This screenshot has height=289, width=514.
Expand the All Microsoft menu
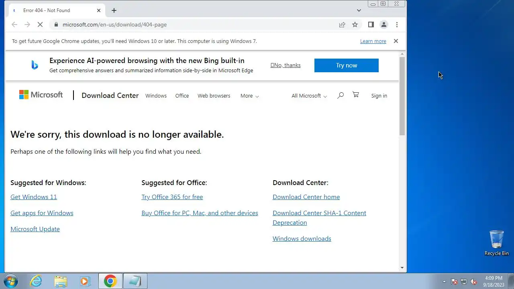tap(309, 96)
